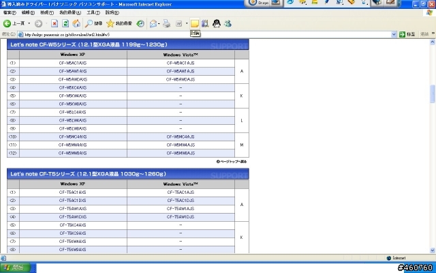The width and height of the screenshot is (436, 273).
Task: Open the 說明(H) Help menu
Action: (112, 12)
